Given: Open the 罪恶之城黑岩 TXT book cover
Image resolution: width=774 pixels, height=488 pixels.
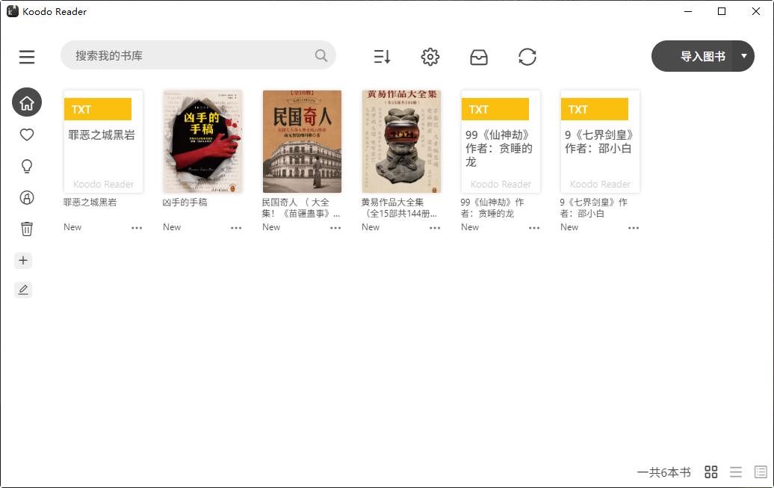Looking at the screenshot, I should (x=103, y=141).
